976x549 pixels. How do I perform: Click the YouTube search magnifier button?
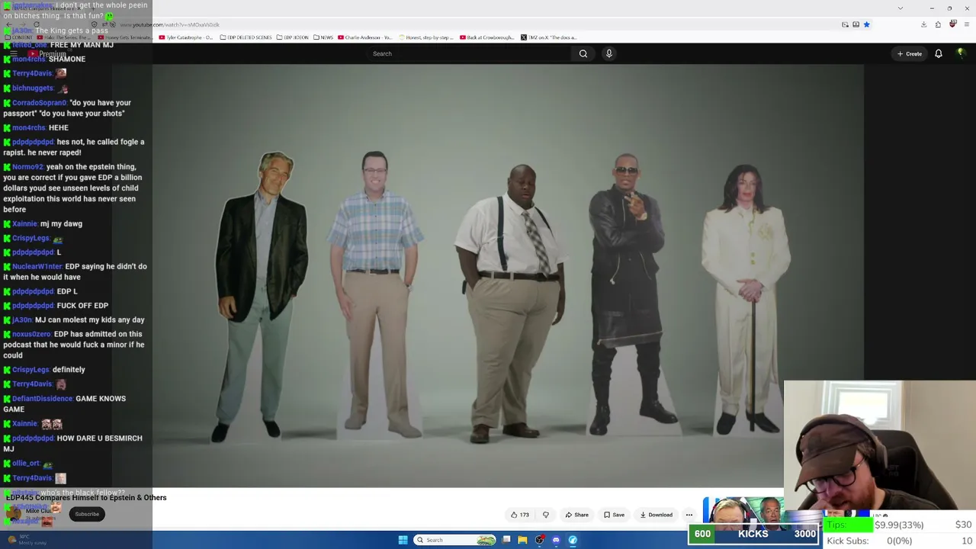coord(583,53)
